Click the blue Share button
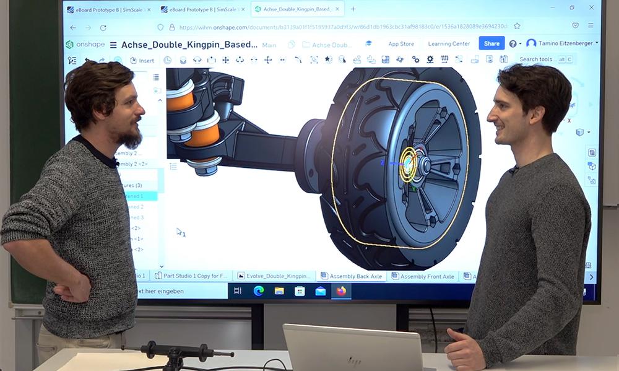 tap(493, 43)
